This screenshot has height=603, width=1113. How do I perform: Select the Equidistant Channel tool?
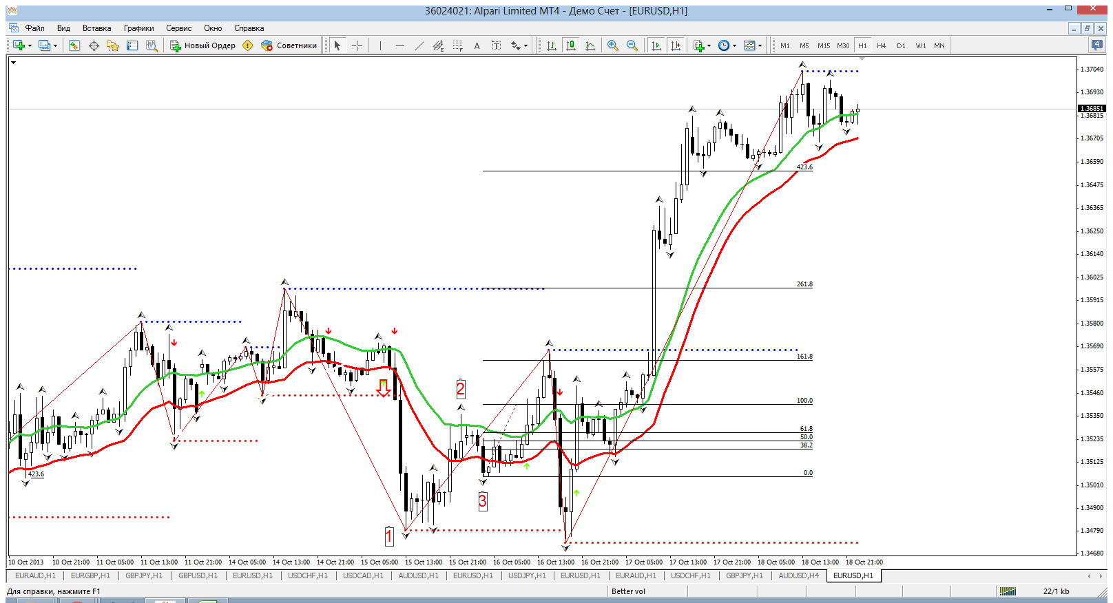click(x=439, y=45)
